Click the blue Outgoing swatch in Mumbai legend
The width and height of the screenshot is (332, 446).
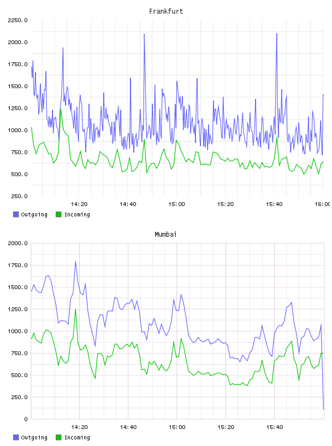[x=16, y=437]
